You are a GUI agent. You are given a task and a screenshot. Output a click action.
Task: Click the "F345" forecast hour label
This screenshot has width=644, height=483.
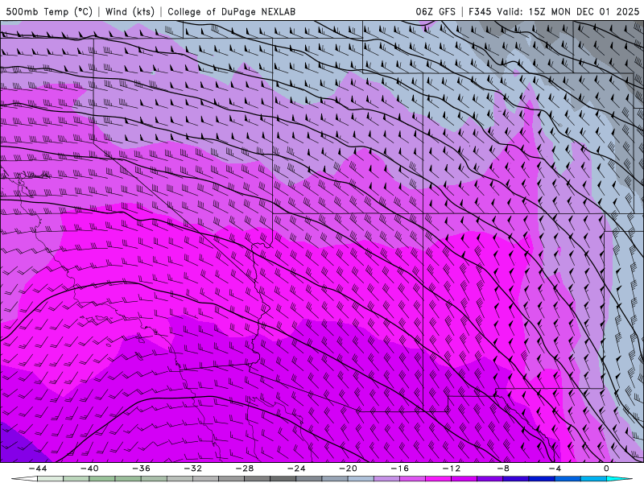pos(479,11)
